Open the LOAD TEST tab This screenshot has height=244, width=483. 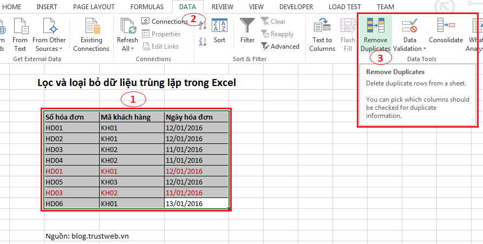[345, 7]
